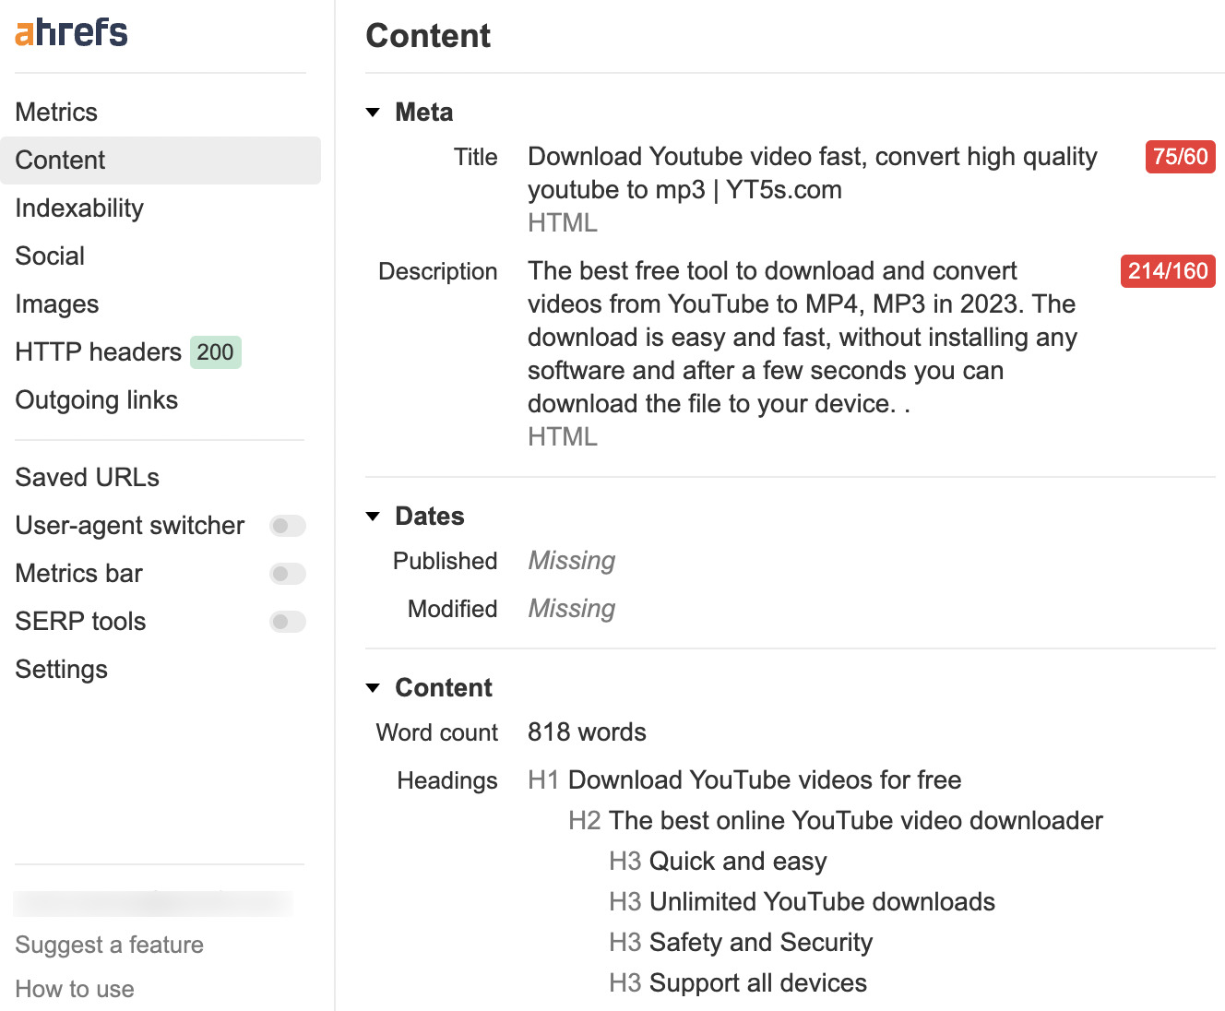Collapse the Content section triangle

pos(374,688)
